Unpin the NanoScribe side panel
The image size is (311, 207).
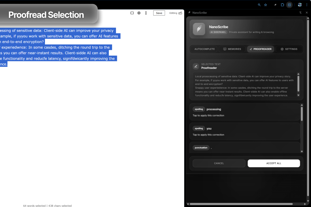(300, 12)
